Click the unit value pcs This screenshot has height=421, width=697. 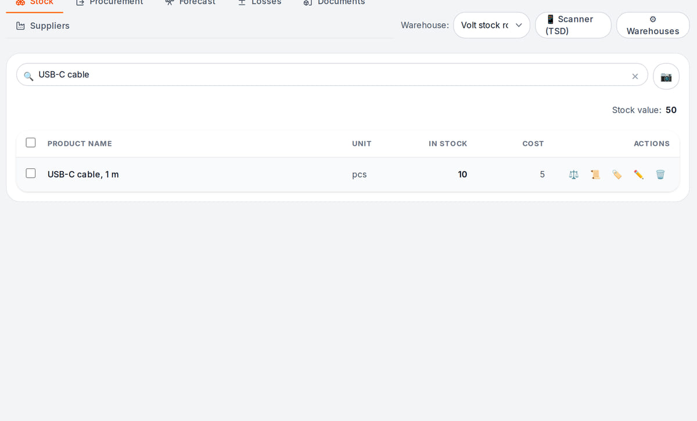tap(359, 174)
